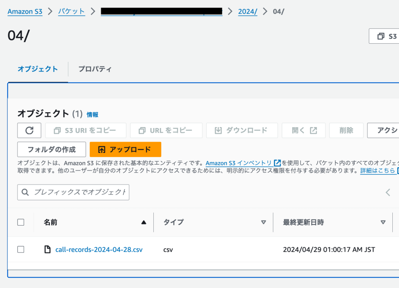The width and height of the screenshot is (399, 288).
Task: Click the フォルダの作成 button
Action: [x=51, y=149]
